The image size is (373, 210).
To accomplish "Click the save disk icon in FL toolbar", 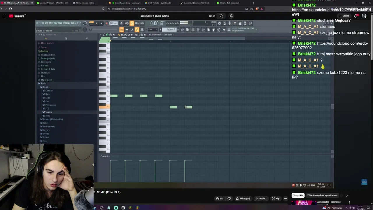I will pos(240,23).
